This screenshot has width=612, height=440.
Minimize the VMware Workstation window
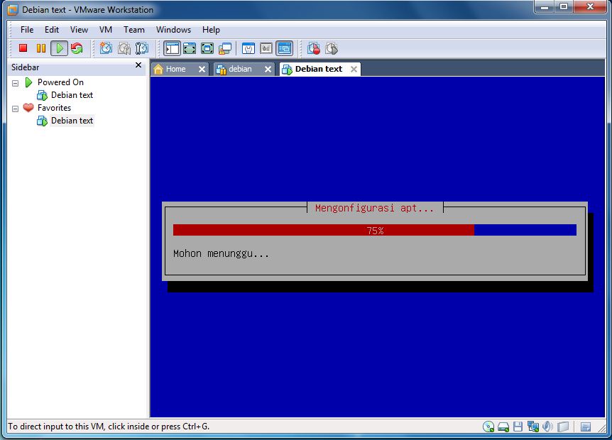pyautogui.click(x=545, y=6)
